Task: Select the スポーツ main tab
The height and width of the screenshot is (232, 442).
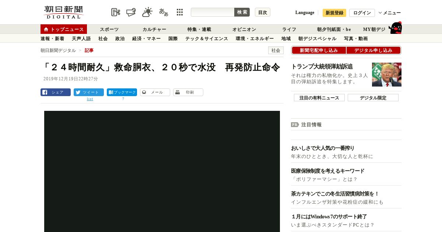Action: click(x=109, y=29)
